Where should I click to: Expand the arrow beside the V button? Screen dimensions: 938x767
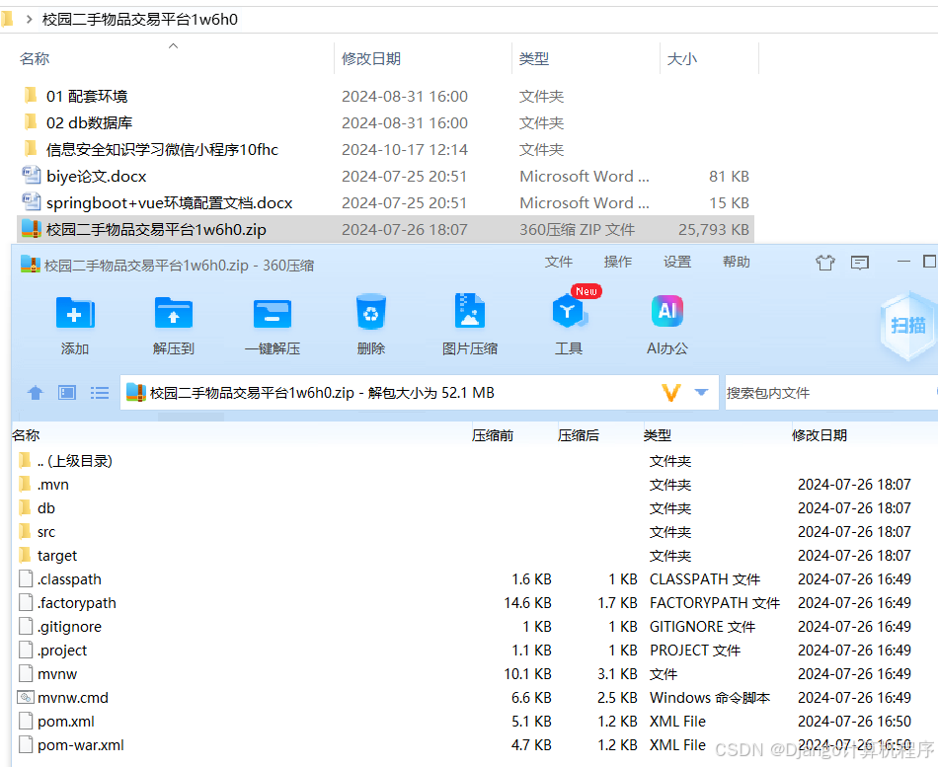pyautogui.click(x=701, y=392)
